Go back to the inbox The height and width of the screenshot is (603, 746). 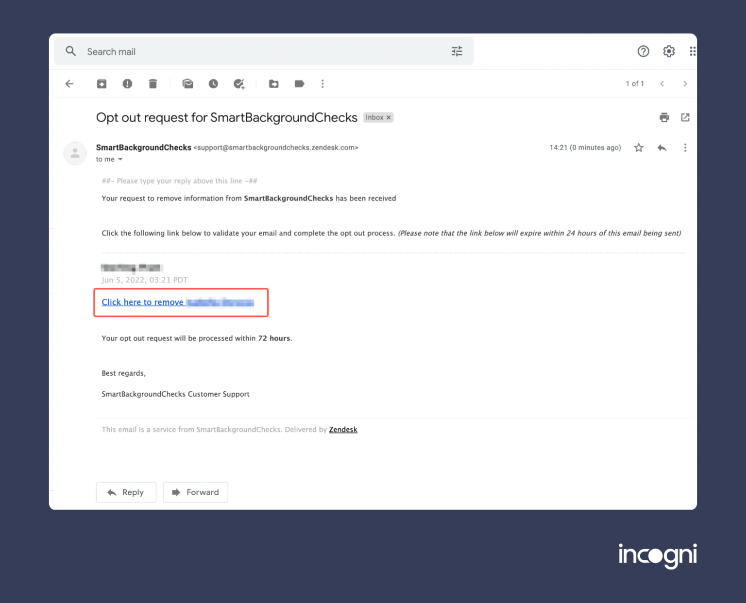[69, 84]
